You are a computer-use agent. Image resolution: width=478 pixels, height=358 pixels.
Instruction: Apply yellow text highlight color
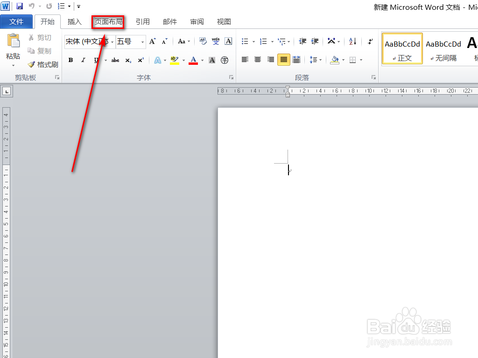(175, 60)
